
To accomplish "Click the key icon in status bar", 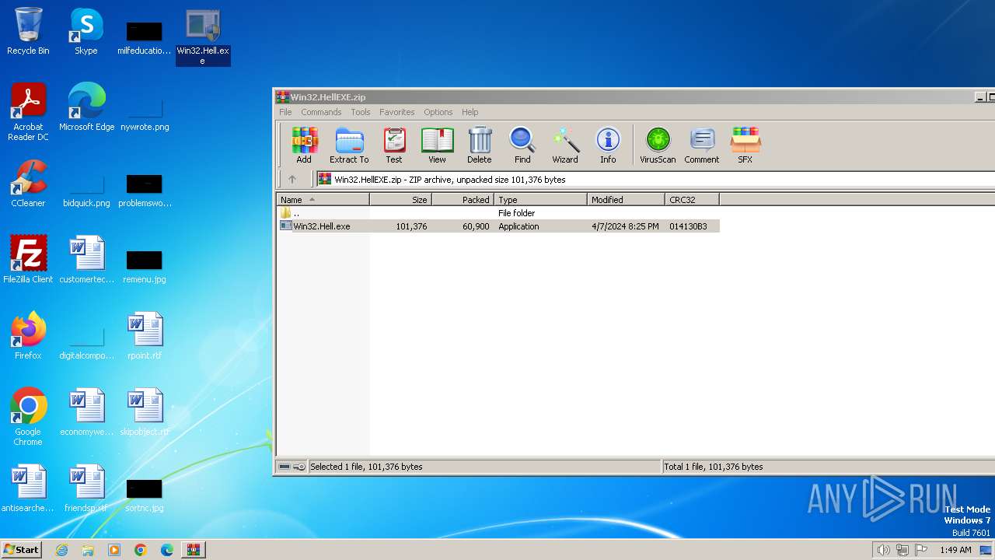I will coord(299,467).
